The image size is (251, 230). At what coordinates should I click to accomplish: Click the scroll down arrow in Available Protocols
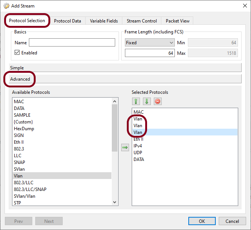[x=114, y=202]
